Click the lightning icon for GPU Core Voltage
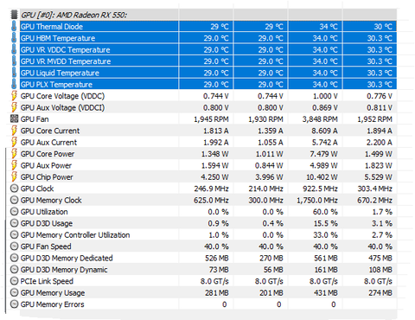This screenshot has height=320, width=415. point(14,96)
